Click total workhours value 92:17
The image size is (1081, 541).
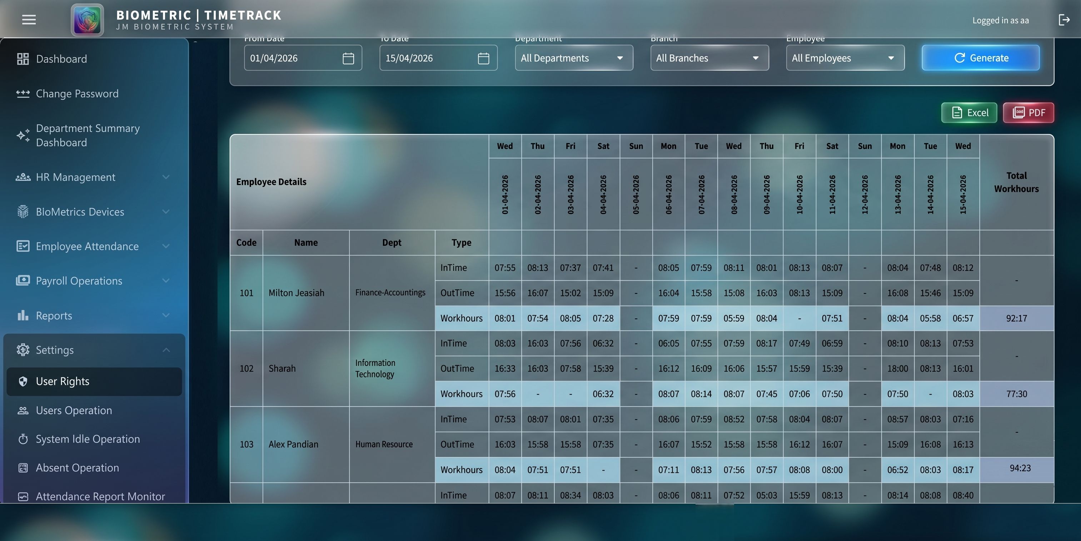1016,318
